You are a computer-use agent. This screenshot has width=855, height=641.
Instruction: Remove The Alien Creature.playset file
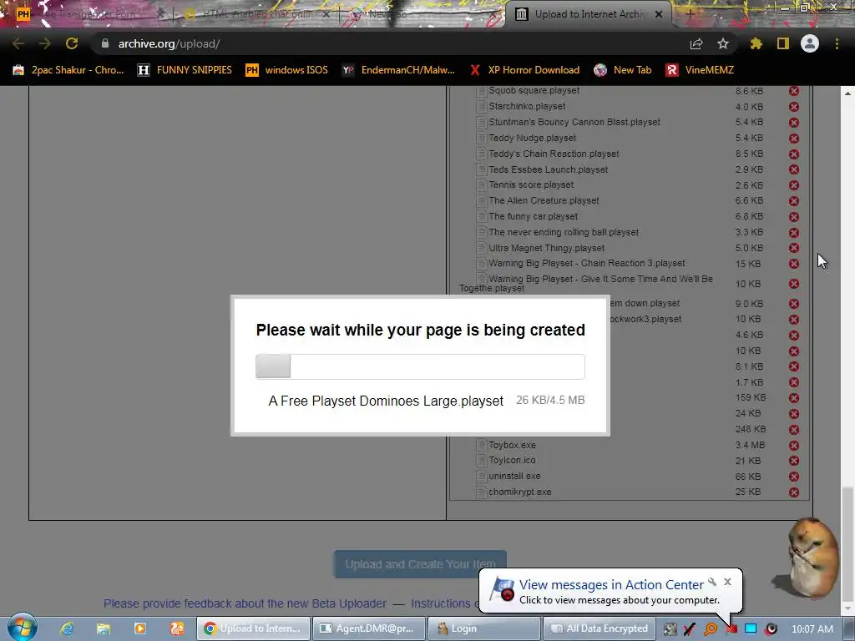pos(794,201)
